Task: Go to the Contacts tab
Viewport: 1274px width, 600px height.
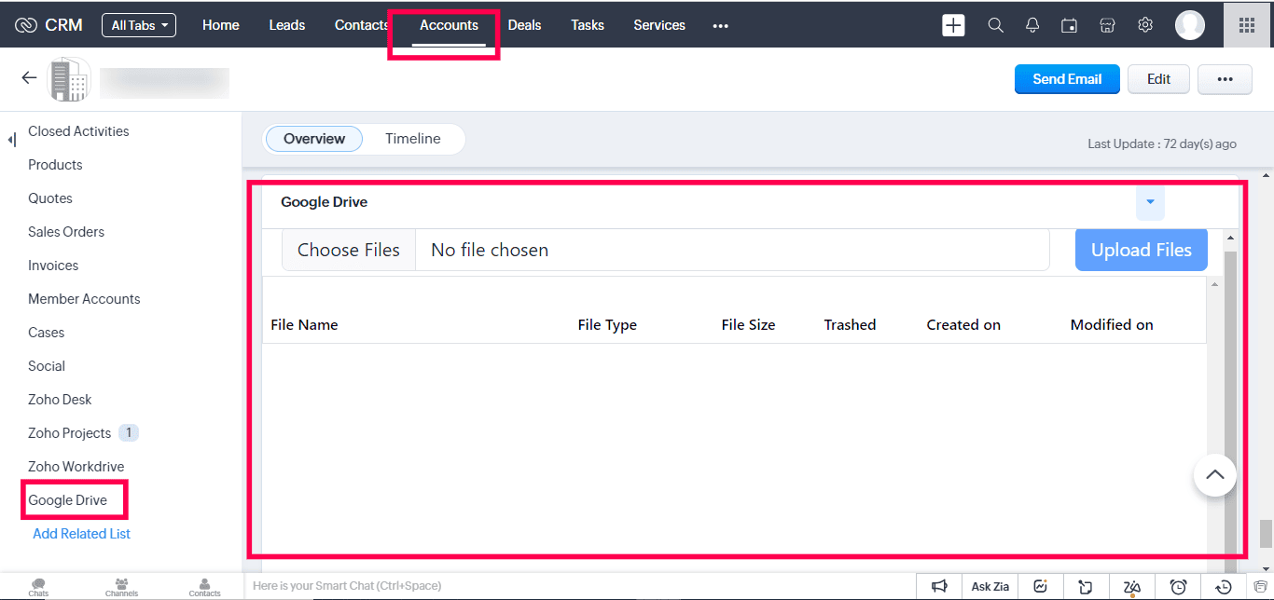Action: point(362,25)
